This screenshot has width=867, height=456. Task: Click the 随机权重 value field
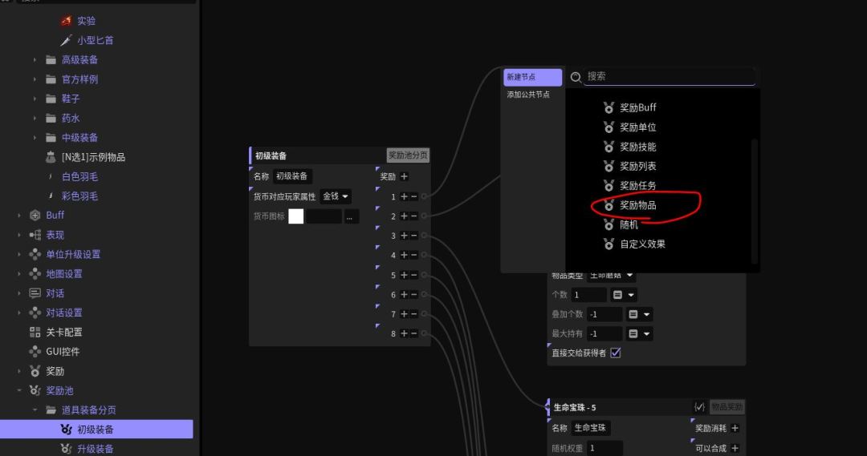[x=605, y=448]
